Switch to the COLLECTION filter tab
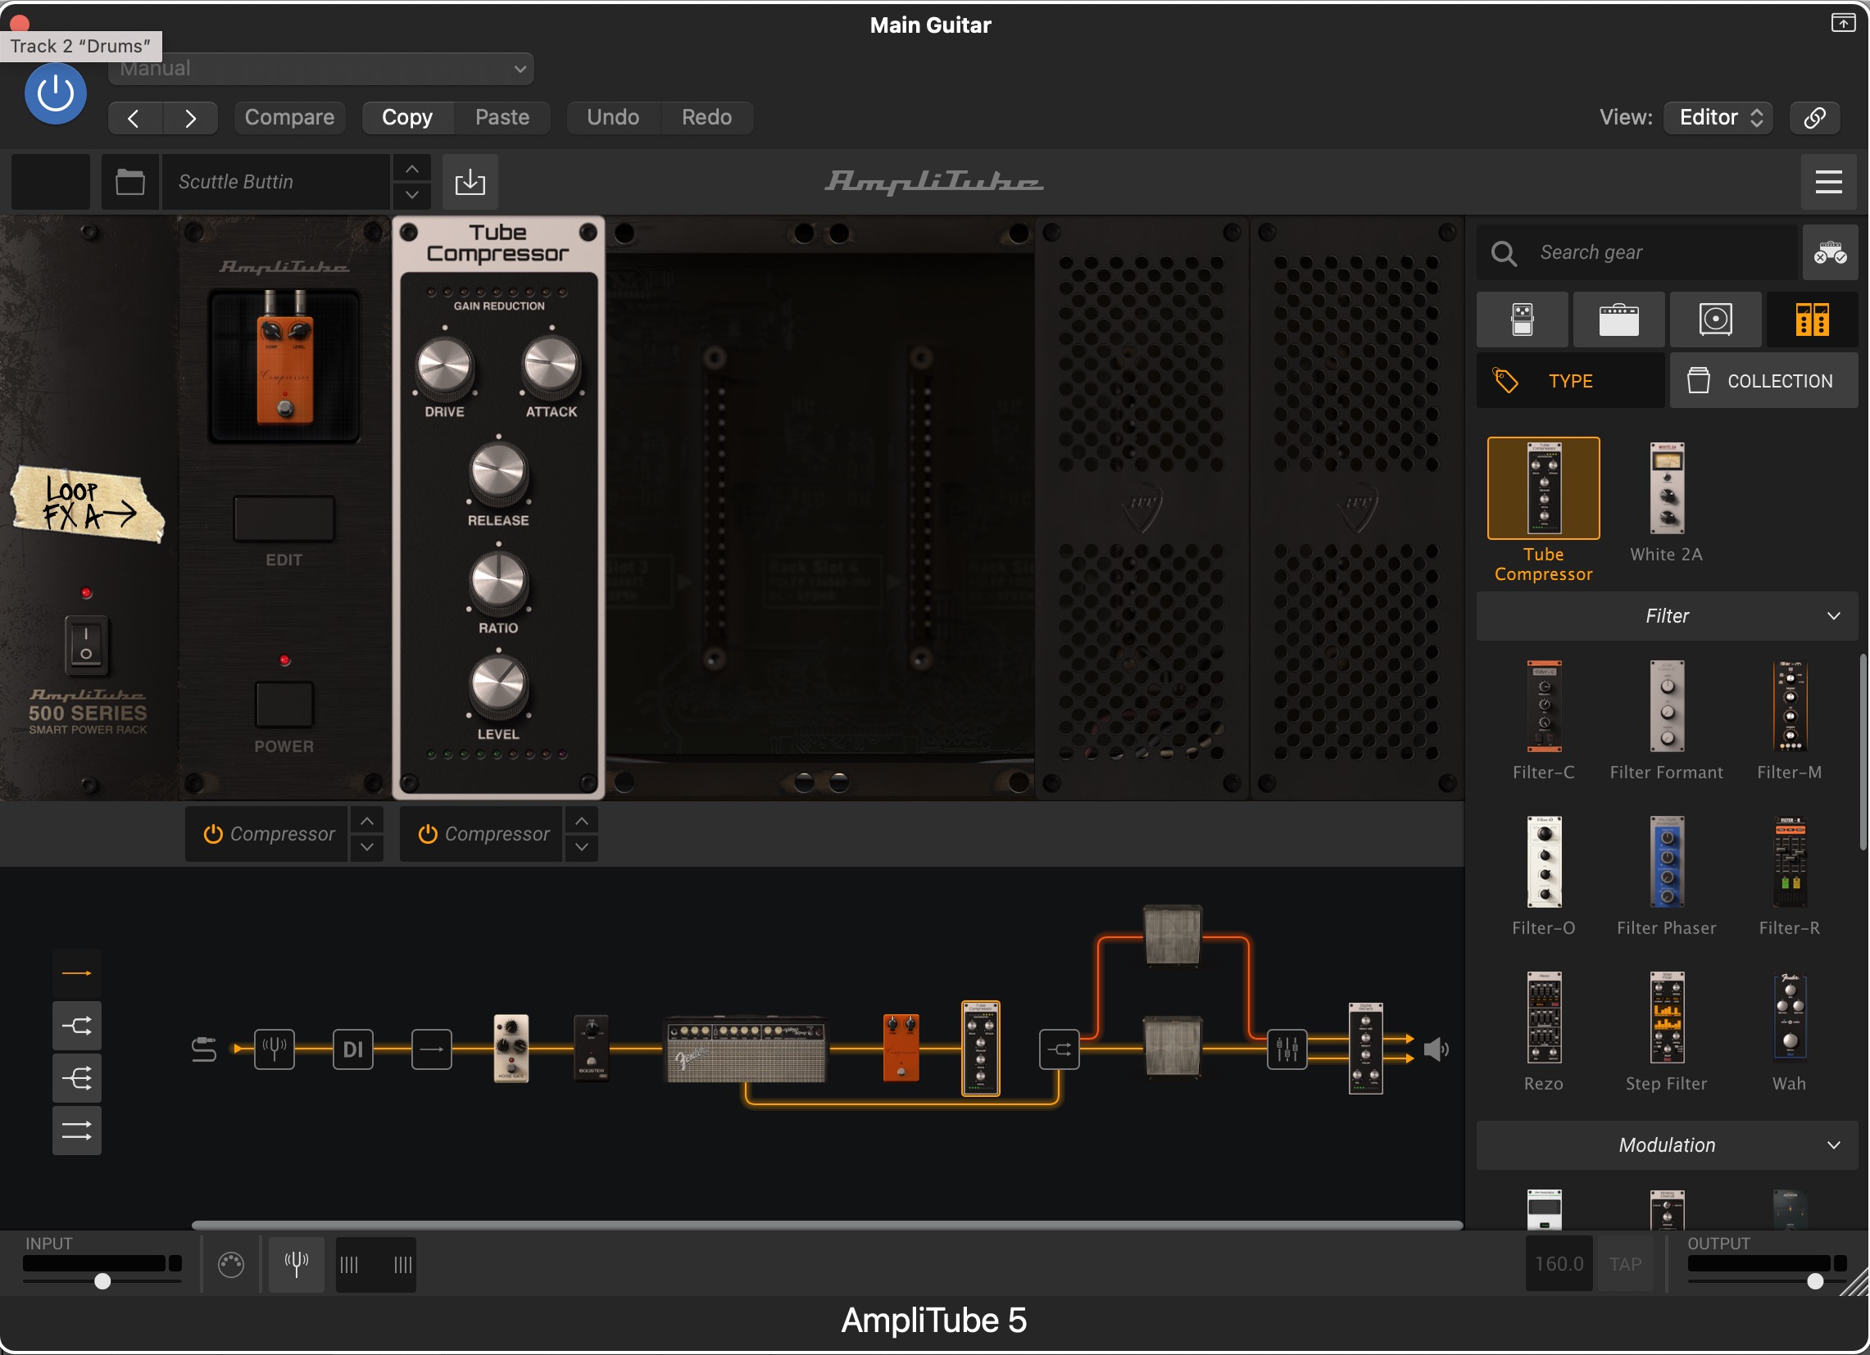This screenshot has height=1355, width=1870. [x=1763, y=382]
